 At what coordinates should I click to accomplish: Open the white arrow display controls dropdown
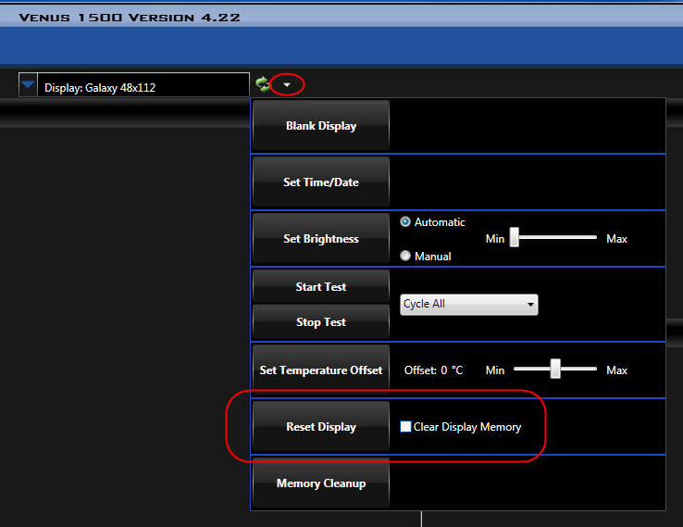pos(288,84)
